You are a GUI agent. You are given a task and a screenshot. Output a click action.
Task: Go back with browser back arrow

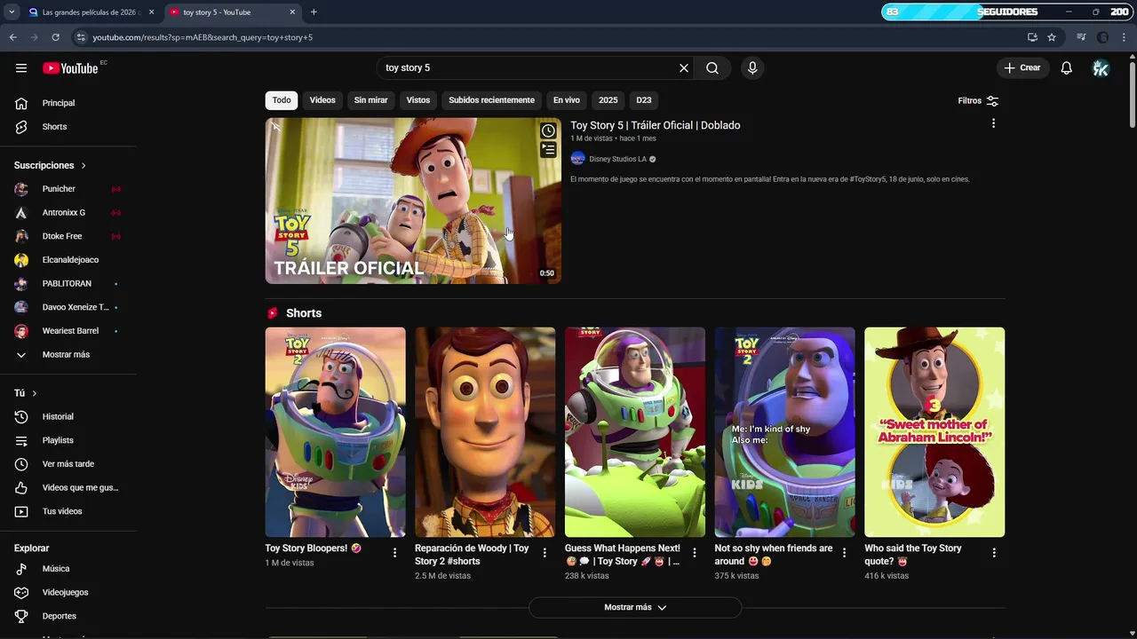click(12, 37)
